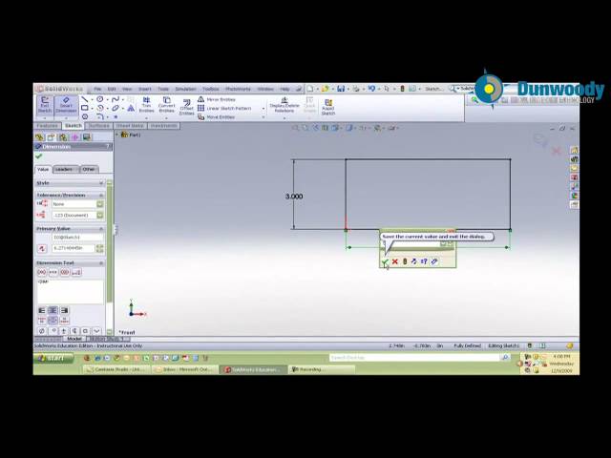Screen dimensions: 611x458
Task: Select the Spline sketch tool
Action: tap(116, 99)
